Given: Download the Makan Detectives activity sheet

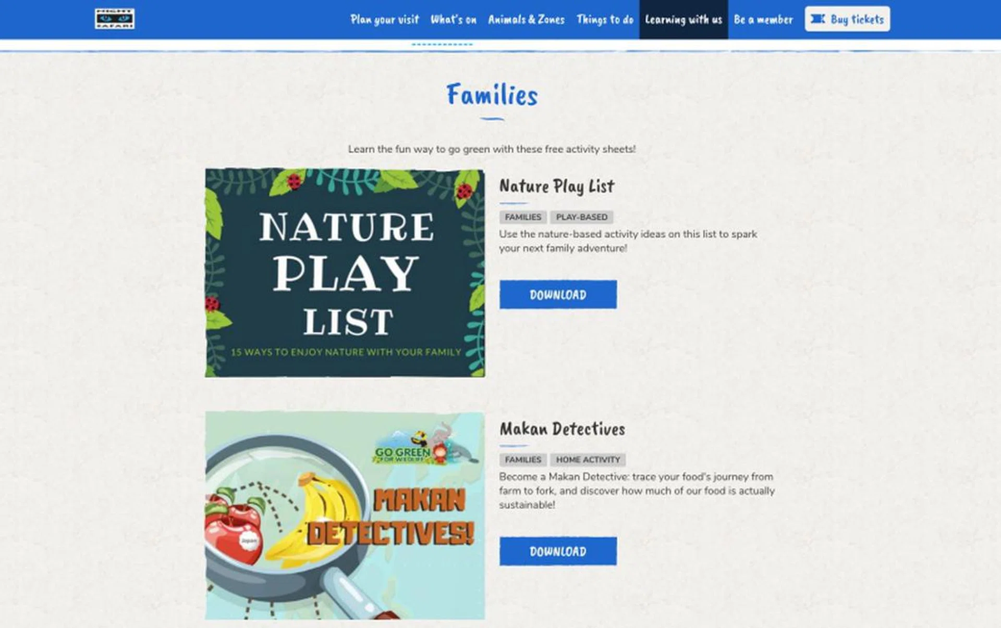Looking at the screenshot, I should [557, 551].
